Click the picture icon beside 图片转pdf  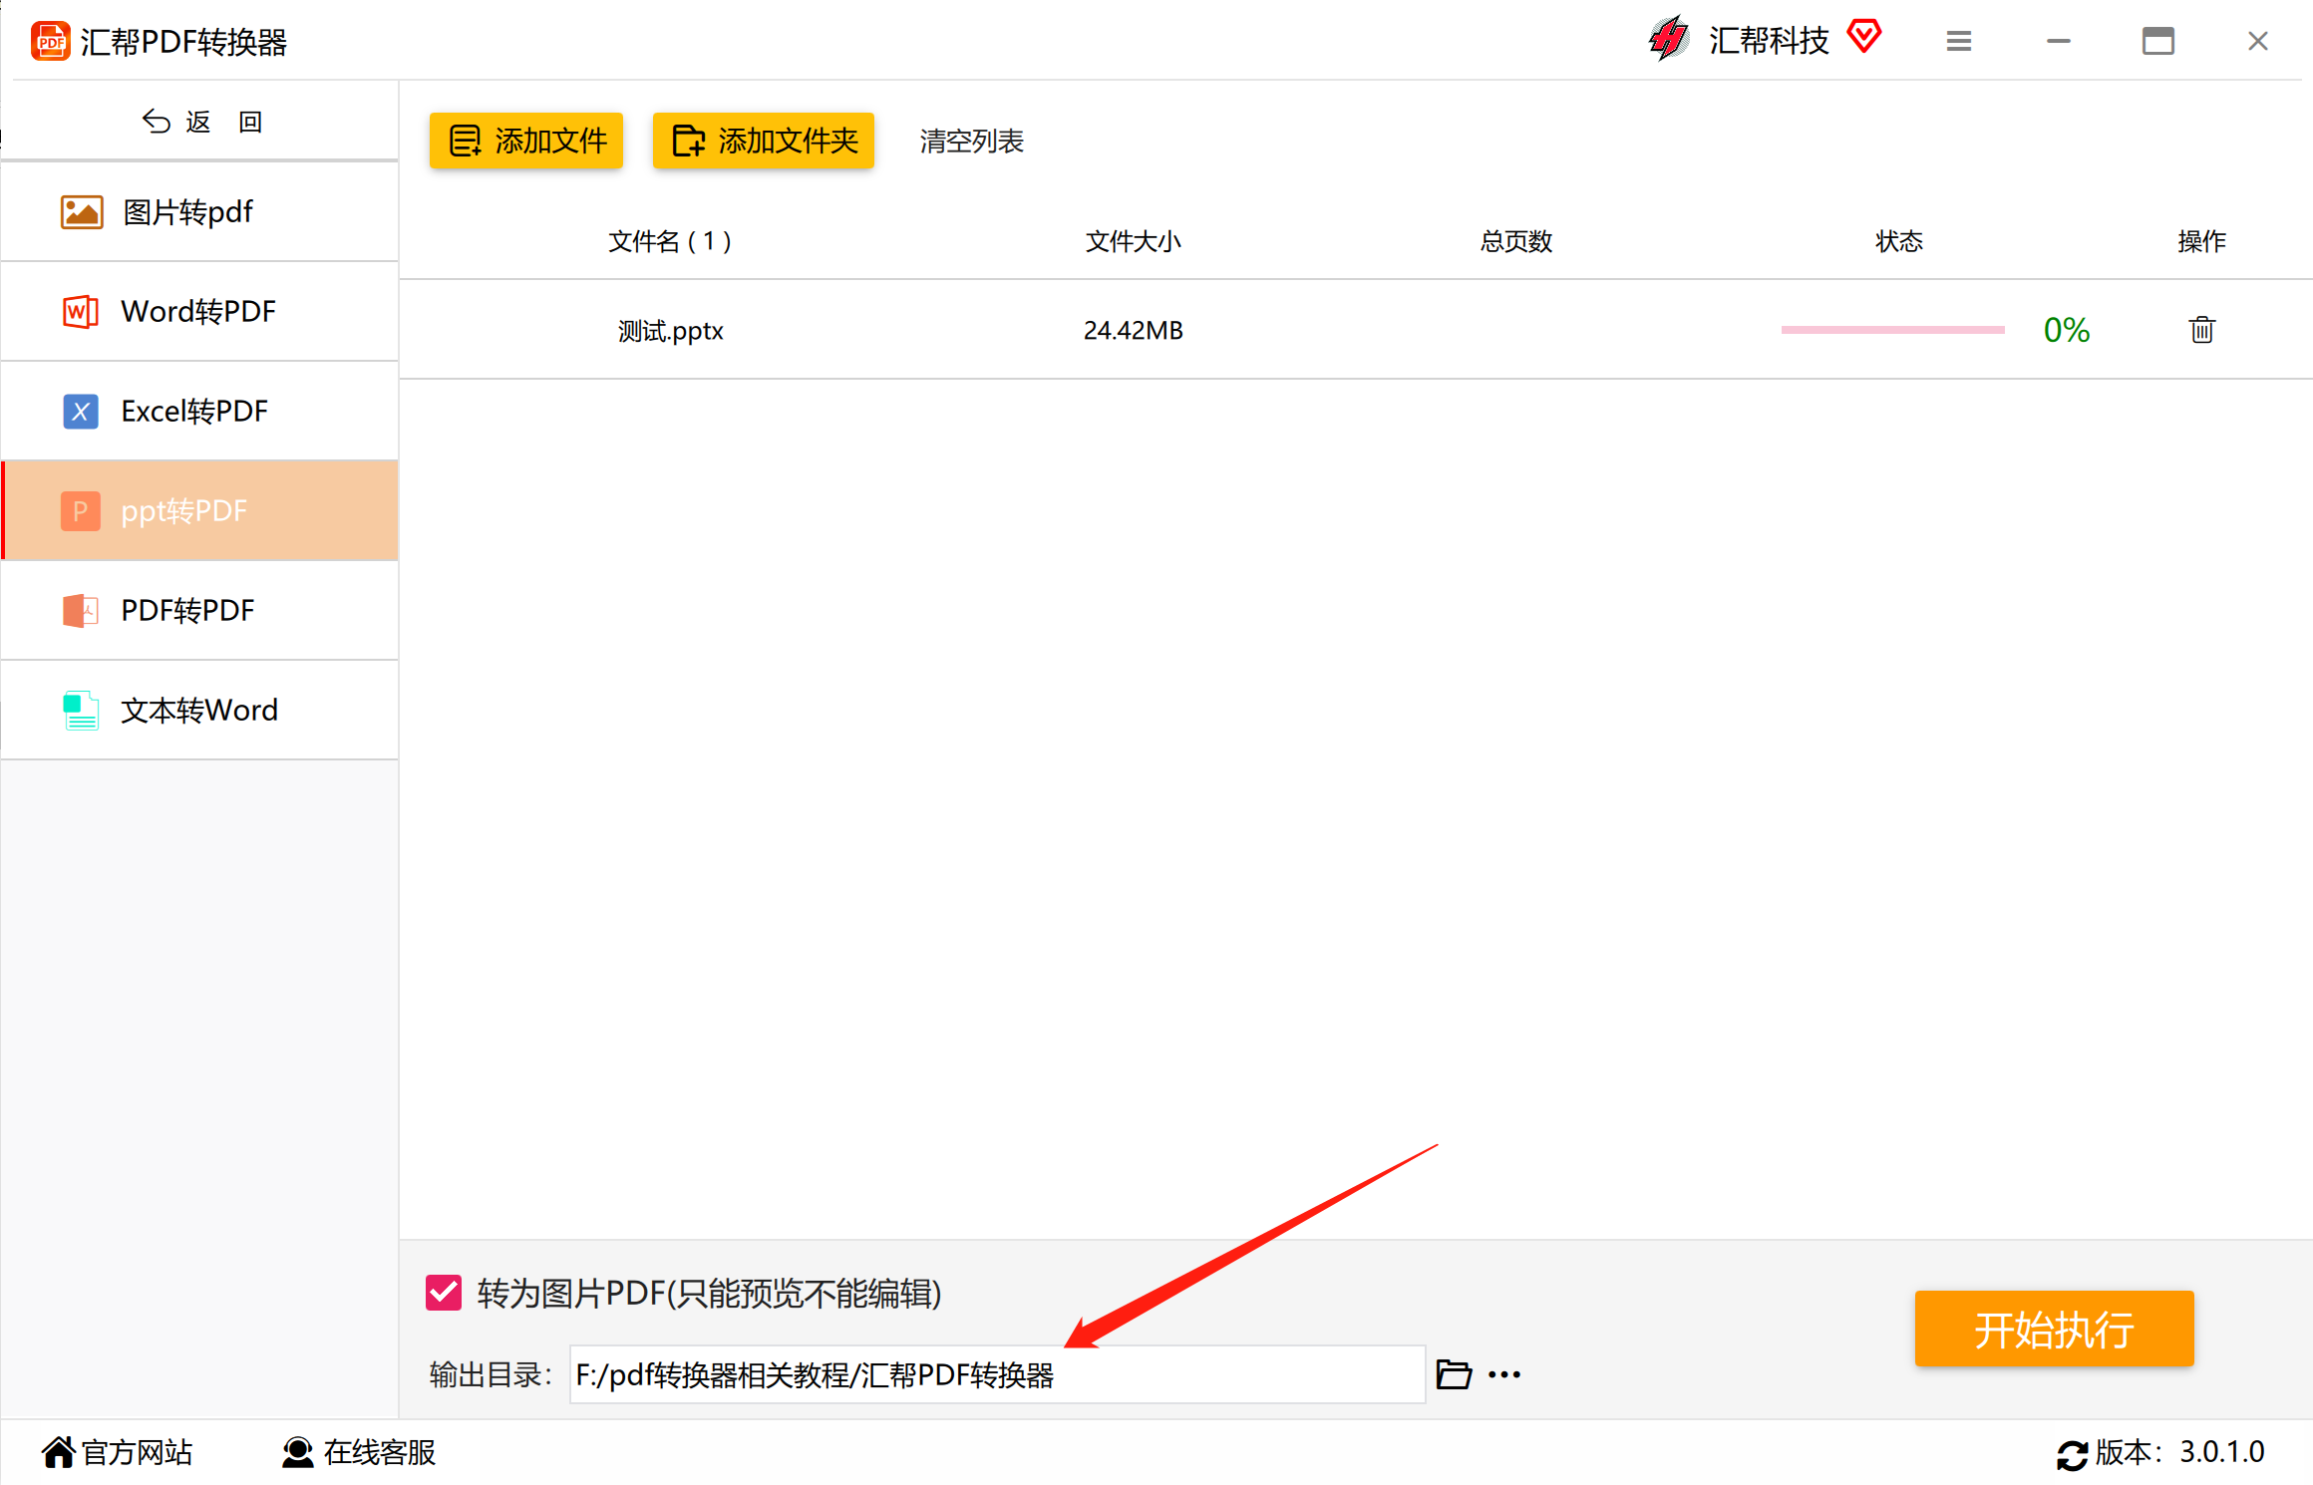click(82, 212)
